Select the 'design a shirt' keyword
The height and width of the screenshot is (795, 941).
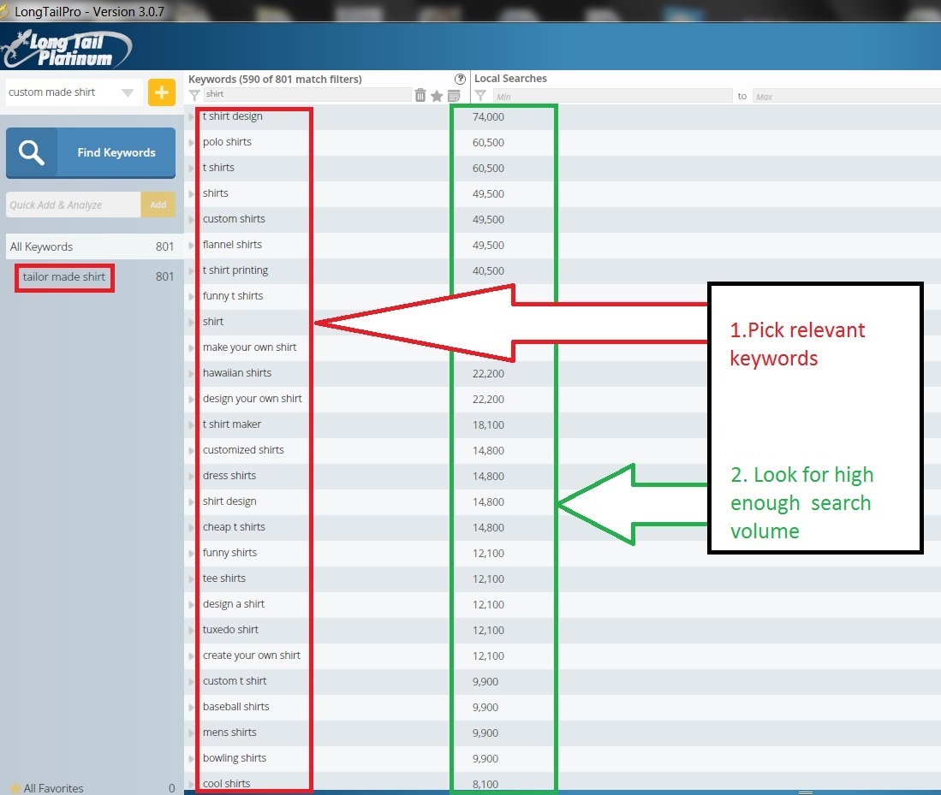tap(234, 604)
